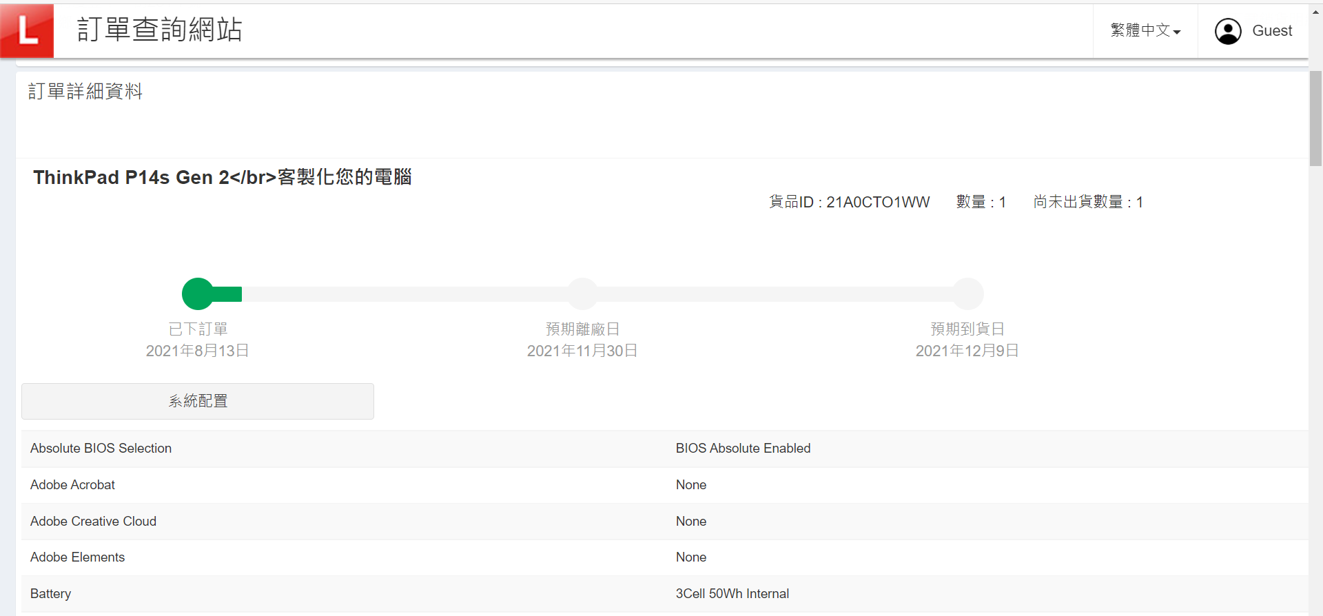Open the Guest user avatar icon

[1228, 31]
